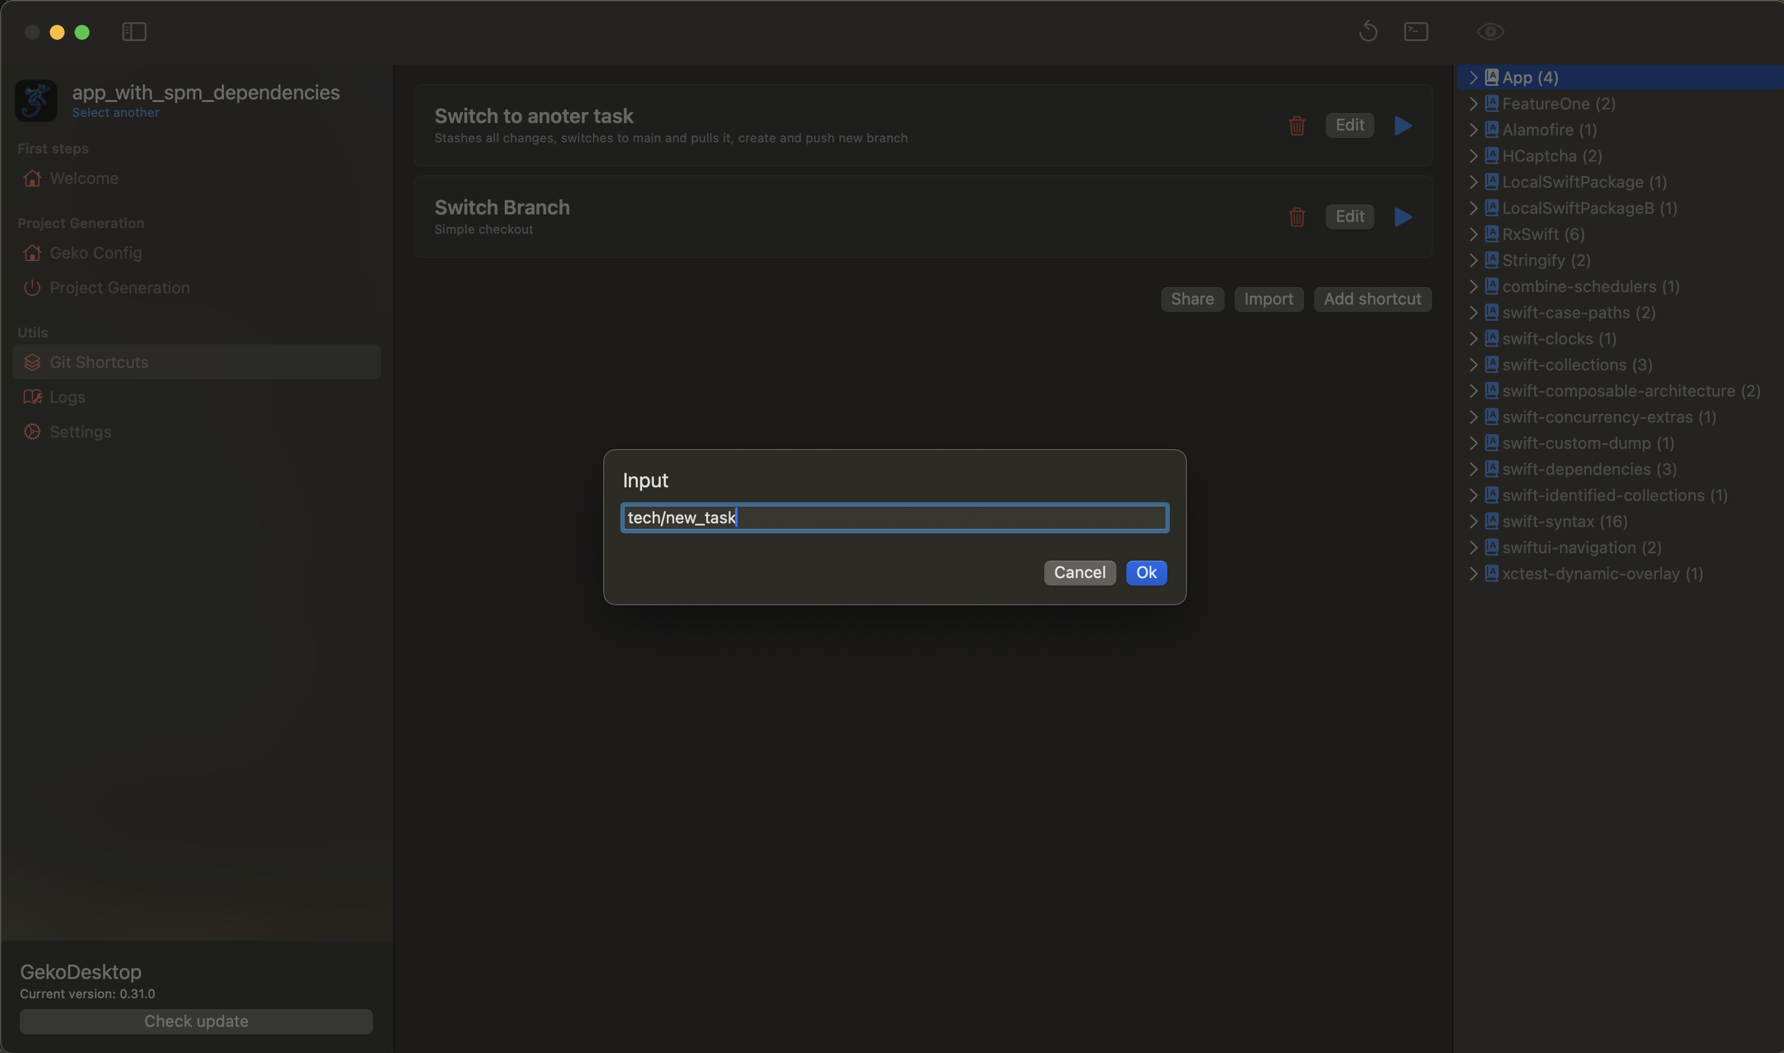Select Git Shortcuts in sidebar
This screenshot has height=1053, width=1784.
(98, 362)
